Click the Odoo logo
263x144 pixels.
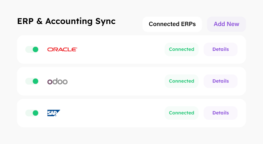point(57,81)
